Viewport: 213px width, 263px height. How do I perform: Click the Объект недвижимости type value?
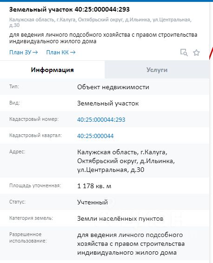[113, 87]
